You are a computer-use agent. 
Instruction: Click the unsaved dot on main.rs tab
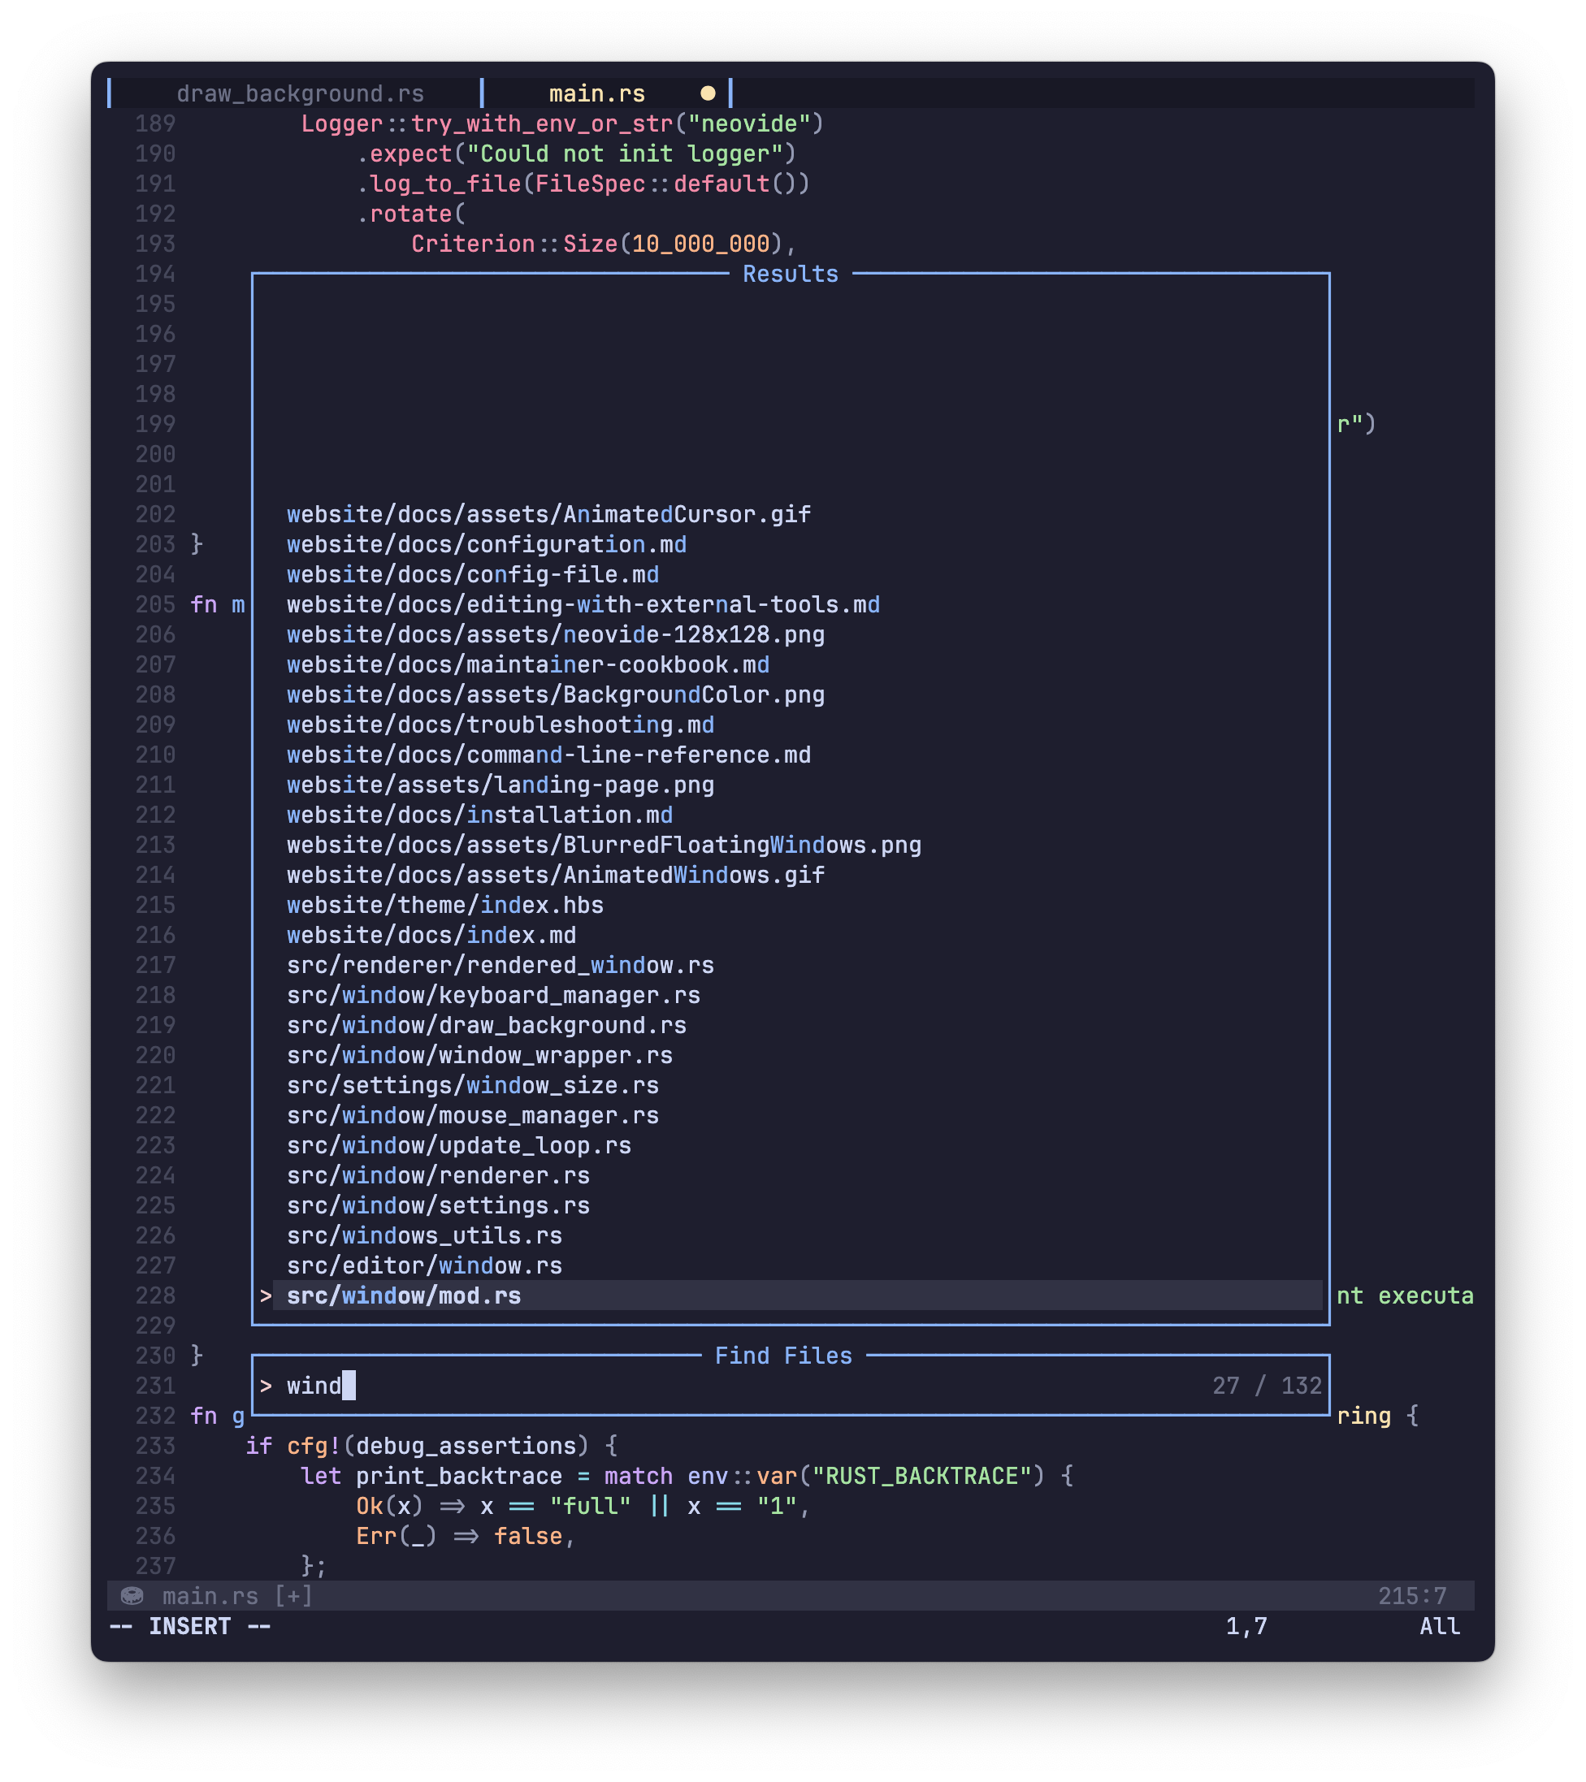click(x=708, y=93)
